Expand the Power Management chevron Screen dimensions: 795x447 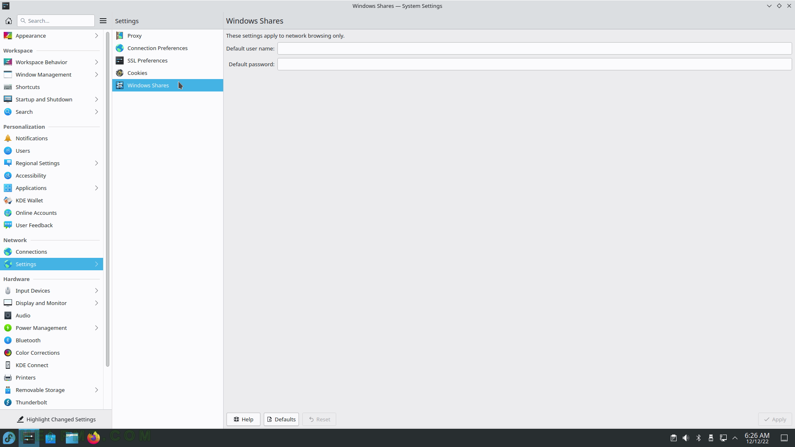coord(96,328)
